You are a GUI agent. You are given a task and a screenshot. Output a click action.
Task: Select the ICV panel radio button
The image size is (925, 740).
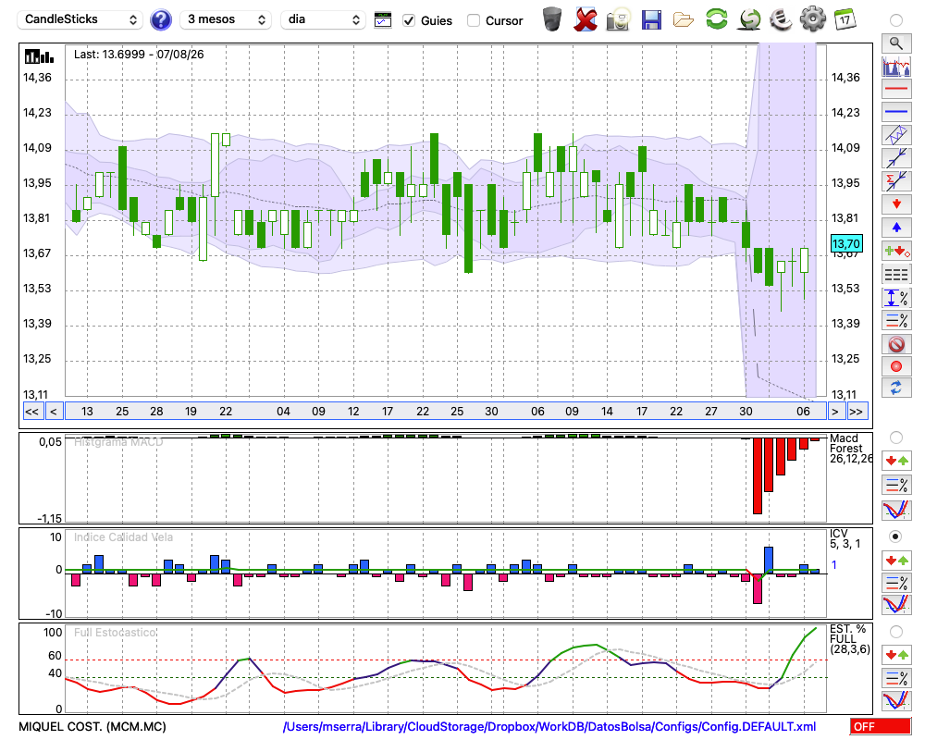tap(896, 536)
